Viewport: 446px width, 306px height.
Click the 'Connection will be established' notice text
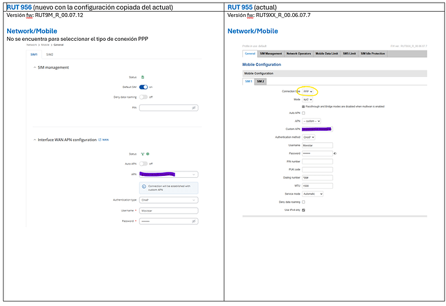click(x=169, y=188)
